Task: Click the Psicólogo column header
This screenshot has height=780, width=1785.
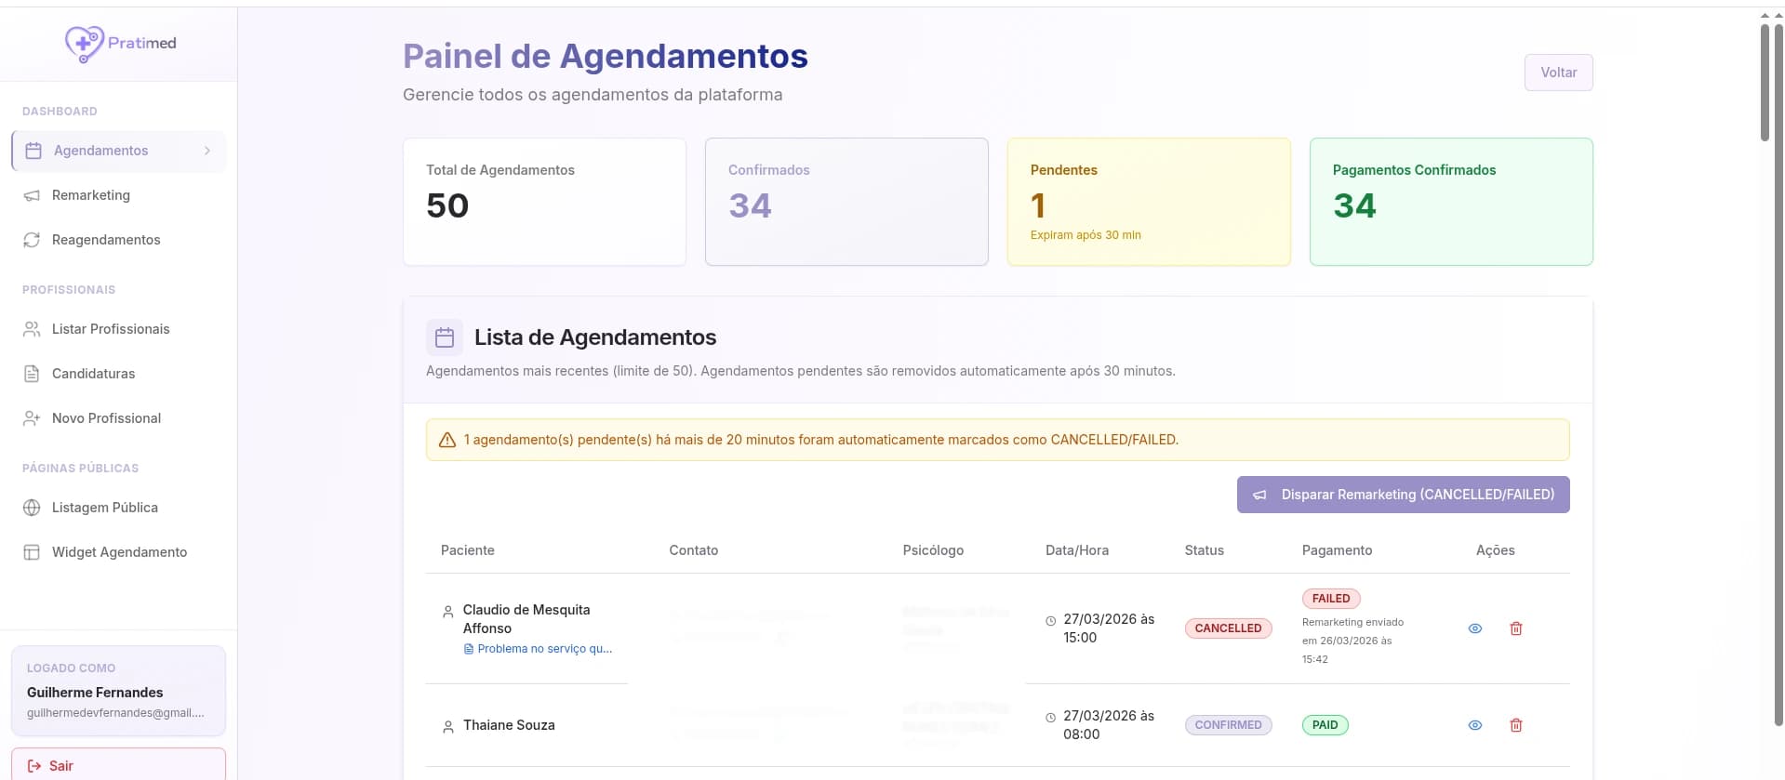Action: [933, 550]
